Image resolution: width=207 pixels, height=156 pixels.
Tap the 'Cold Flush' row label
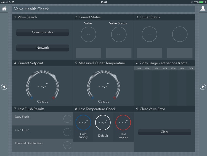(22, 130)
